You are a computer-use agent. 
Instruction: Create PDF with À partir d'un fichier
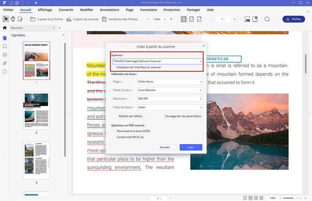pos(46,19)
